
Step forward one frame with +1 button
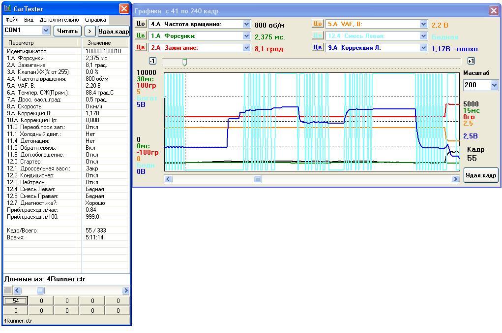[471, 61]
